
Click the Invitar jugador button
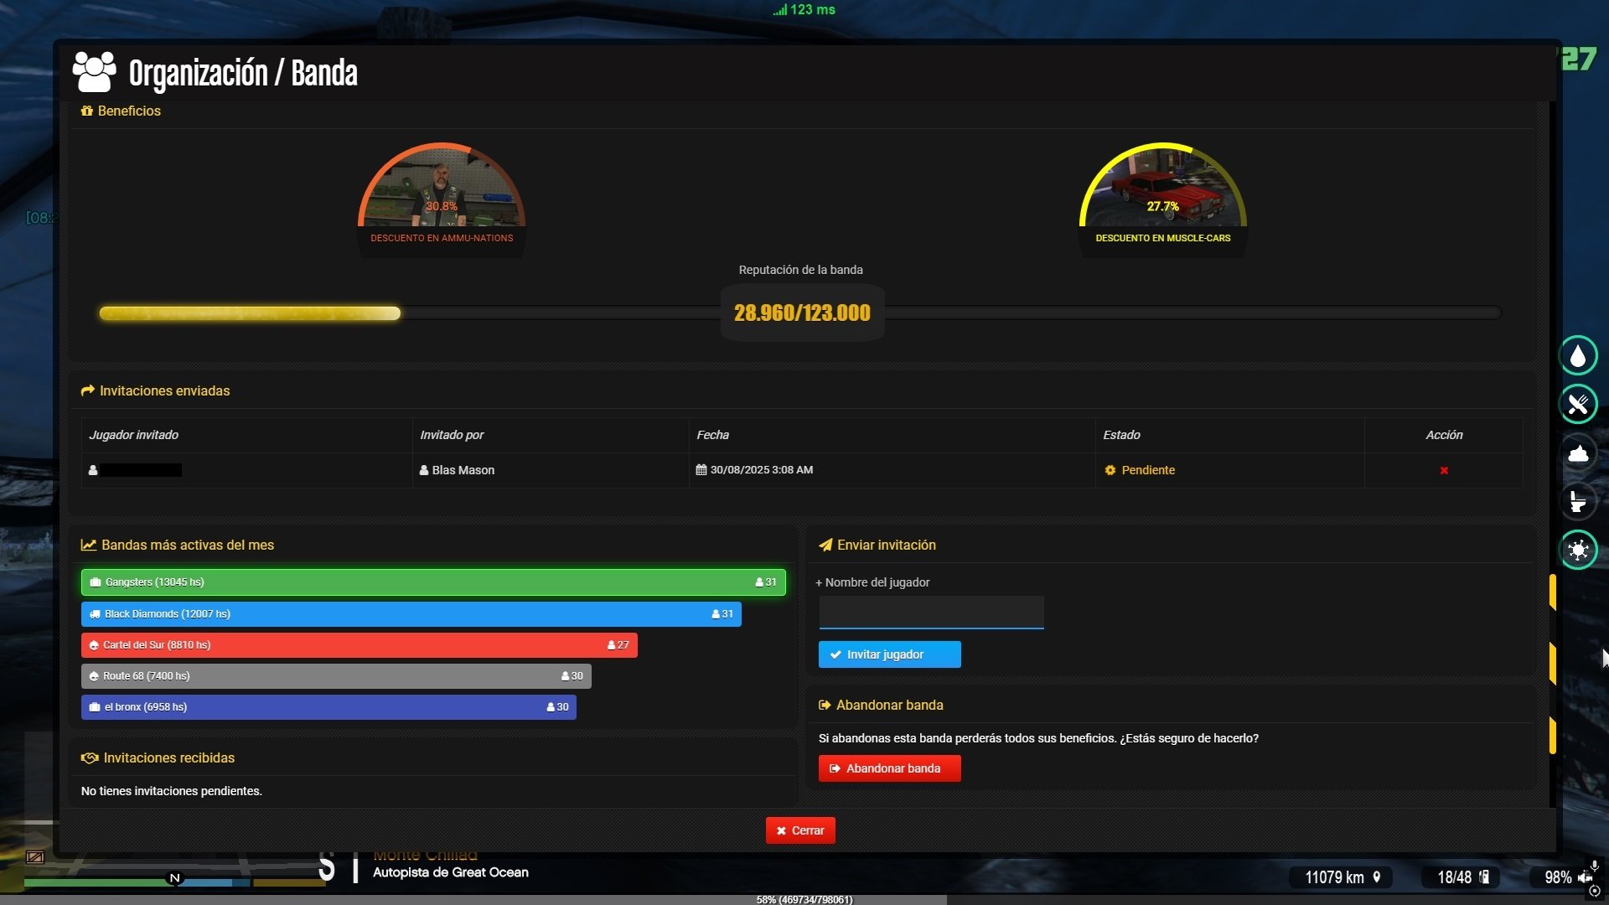[x=889, y=654]
